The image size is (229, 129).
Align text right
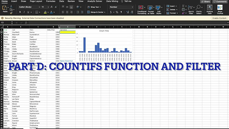click(71, 12)
